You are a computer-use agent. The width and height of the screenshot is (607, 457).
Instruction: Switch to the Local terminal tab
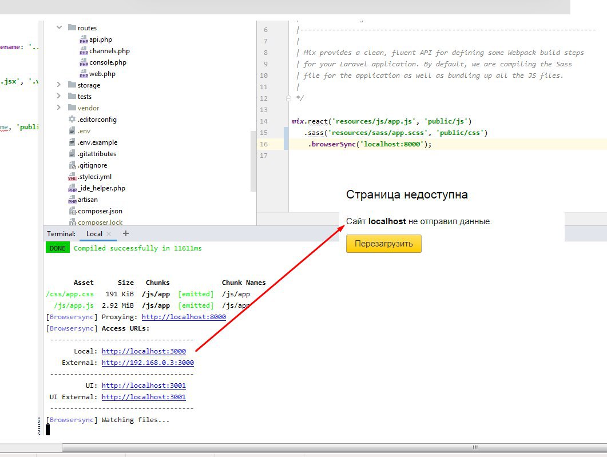click(94, 234)
